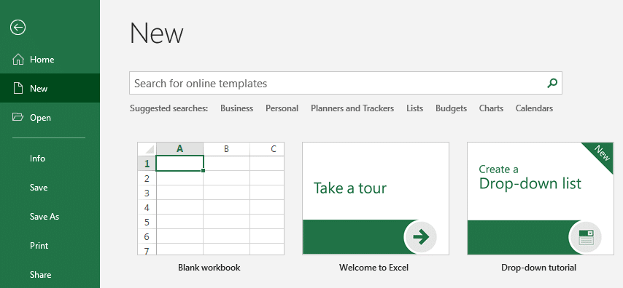Open the Create a Drop-down list thumbnail
Viewport: 623px width, 288px height.
541,199
